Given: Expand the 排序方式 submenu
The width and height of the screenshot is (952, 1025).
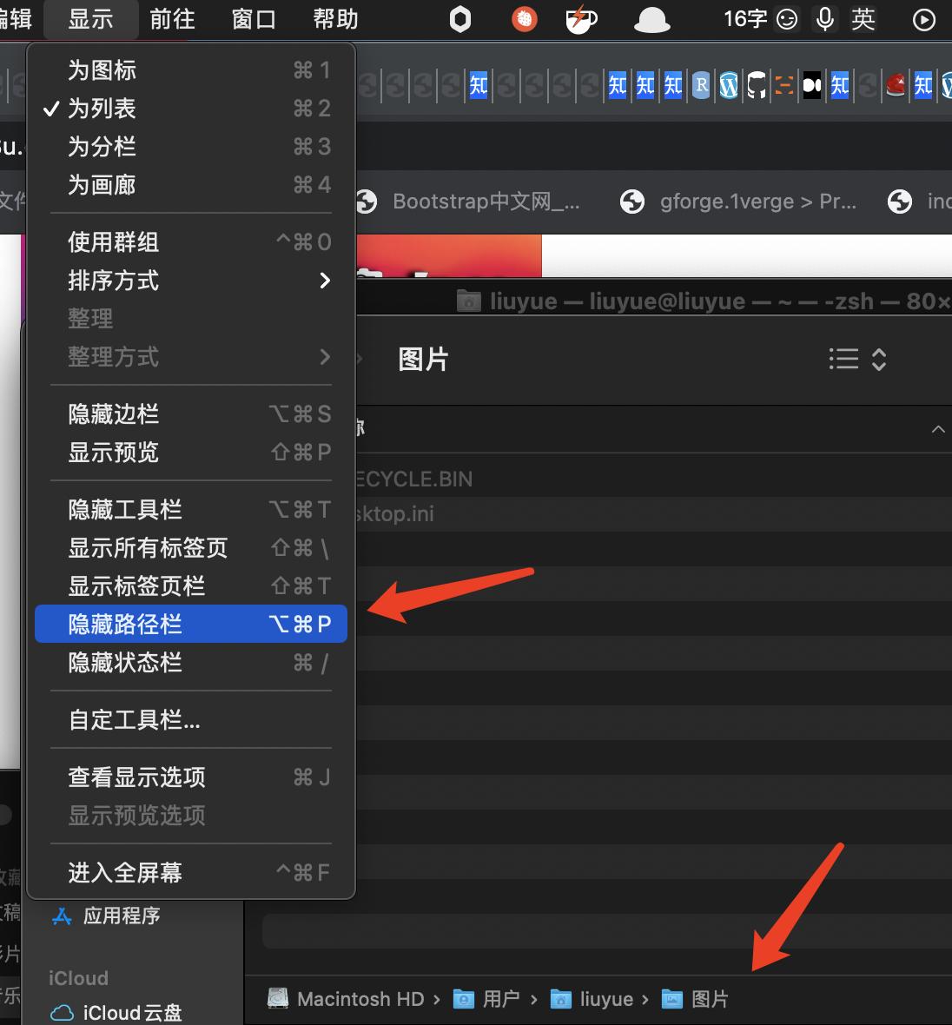Looking at the screenshot, I should (112, 281).
